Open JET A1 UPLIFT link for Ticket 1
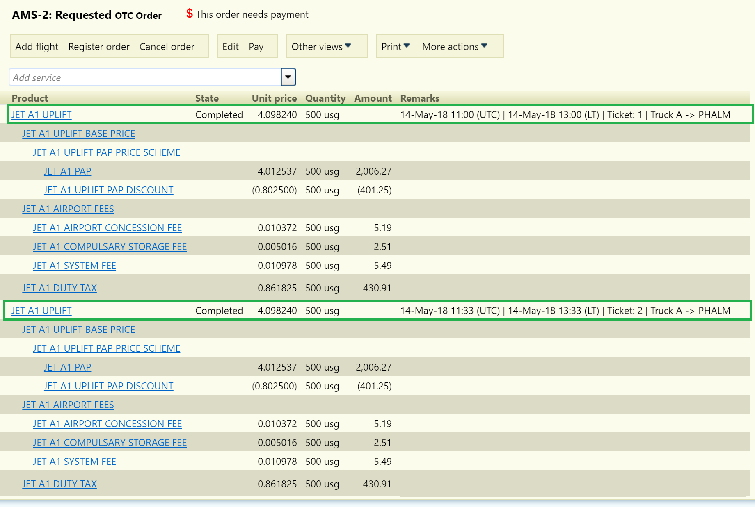 41,115
